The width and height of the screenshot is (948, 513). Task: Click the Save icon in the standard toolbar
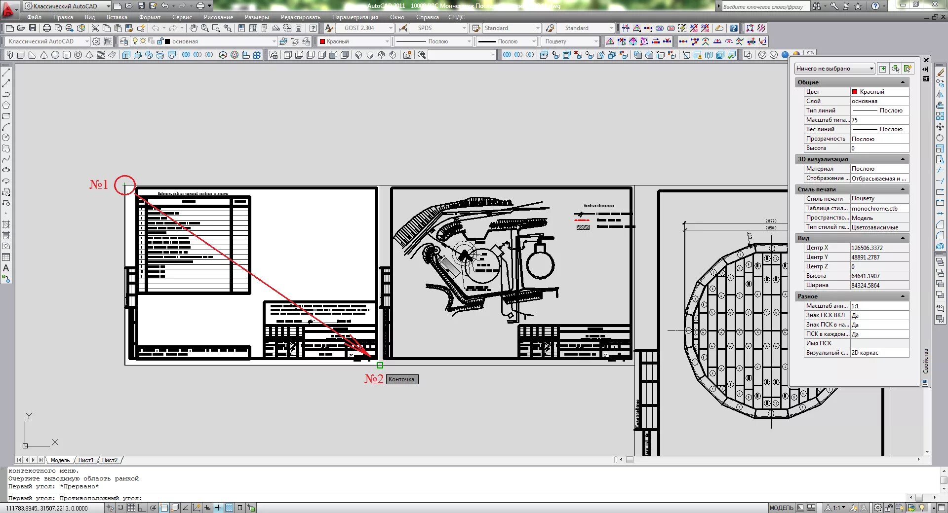(x=33, y=28)
